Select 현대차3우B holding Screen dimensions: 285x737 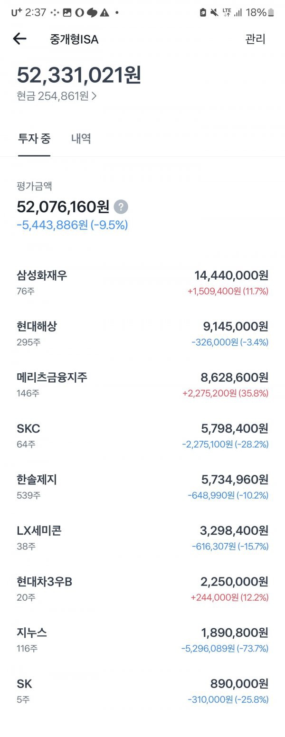pyautogui.click(x=142, y=589)
